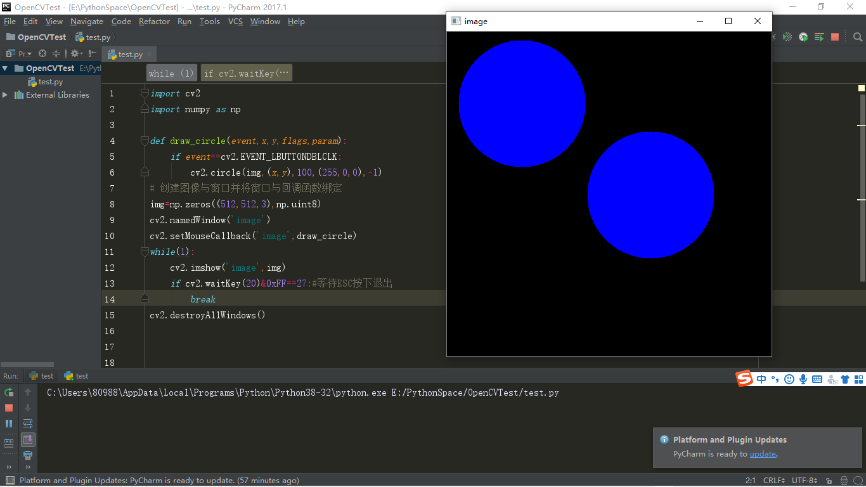
Task: Open the Refactor menu
Action: click(154, 22)
